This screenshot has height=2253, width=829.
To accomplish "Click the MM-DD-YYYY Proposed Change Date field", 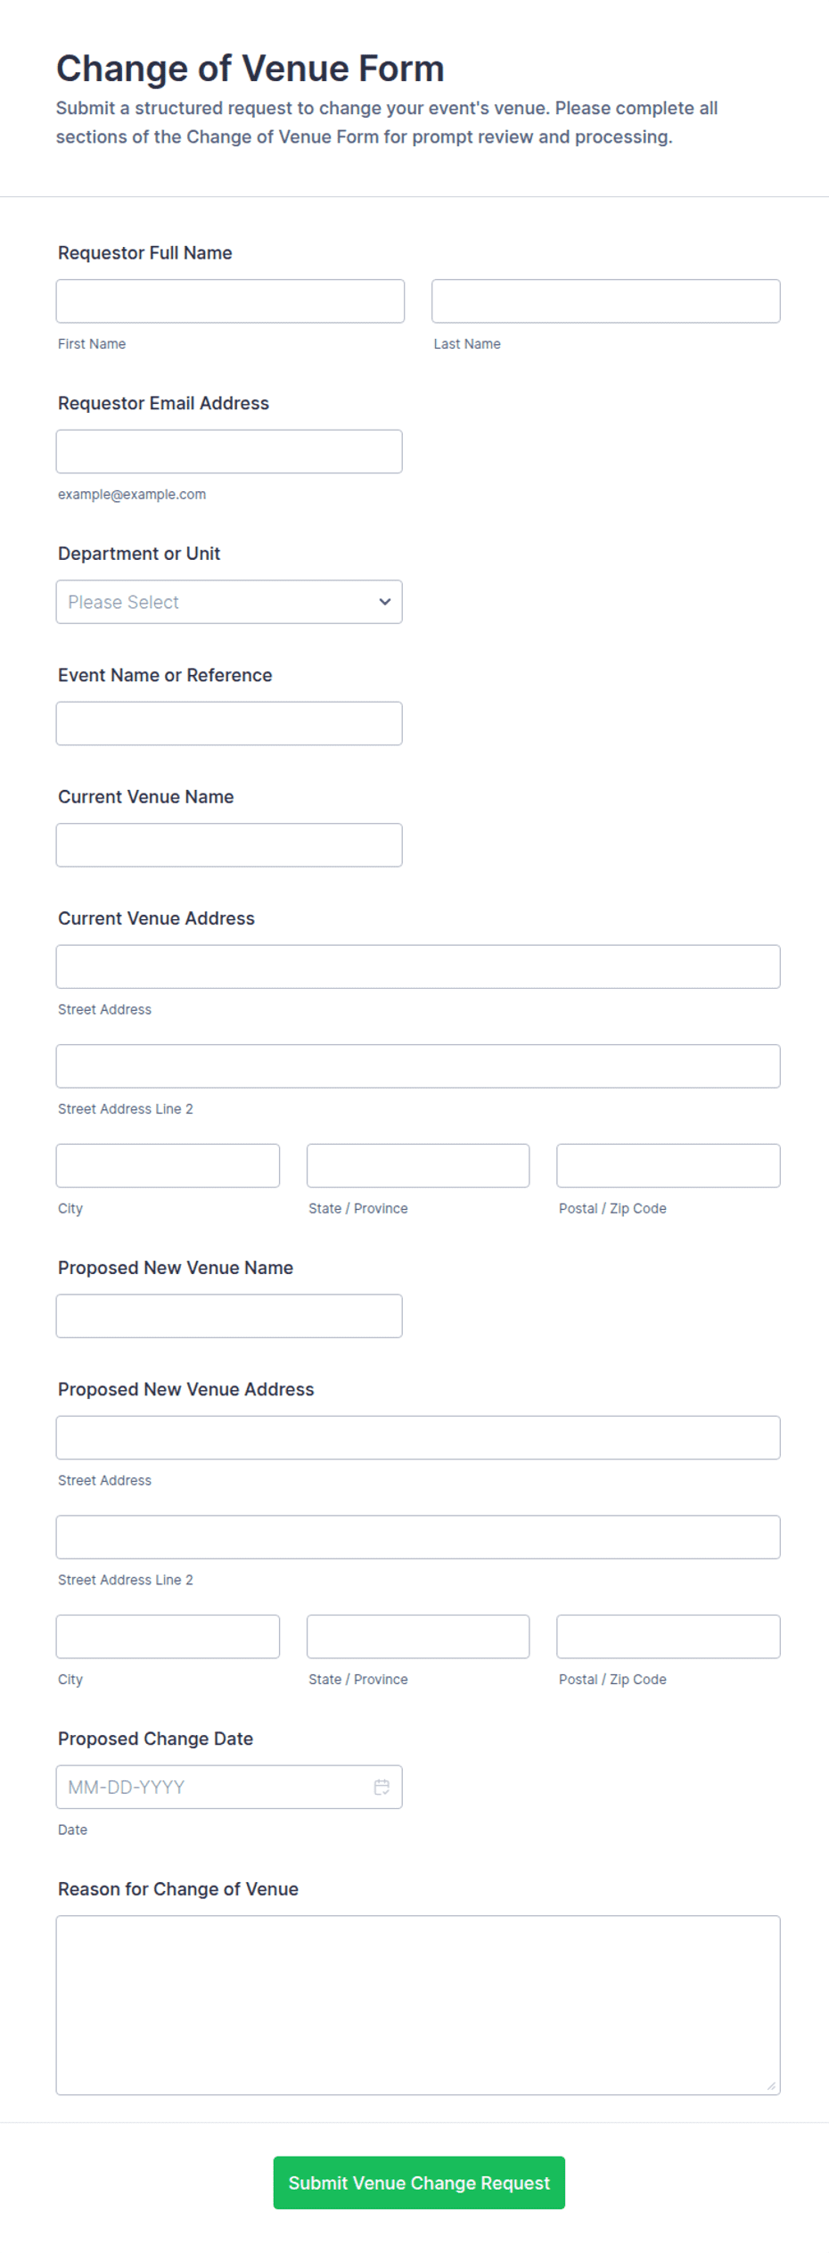I will click(x=229, y=1787).
